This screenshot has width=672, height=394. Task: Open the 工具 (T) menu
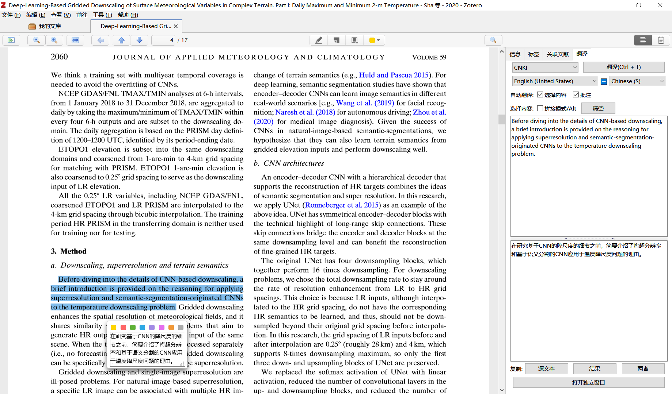(x=102, y=15)
